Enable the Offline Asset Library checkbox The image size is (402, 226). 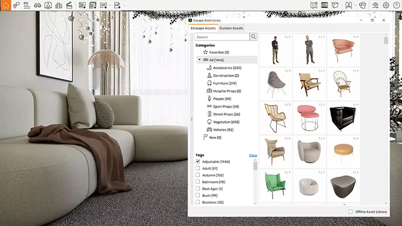click(350, 212)
